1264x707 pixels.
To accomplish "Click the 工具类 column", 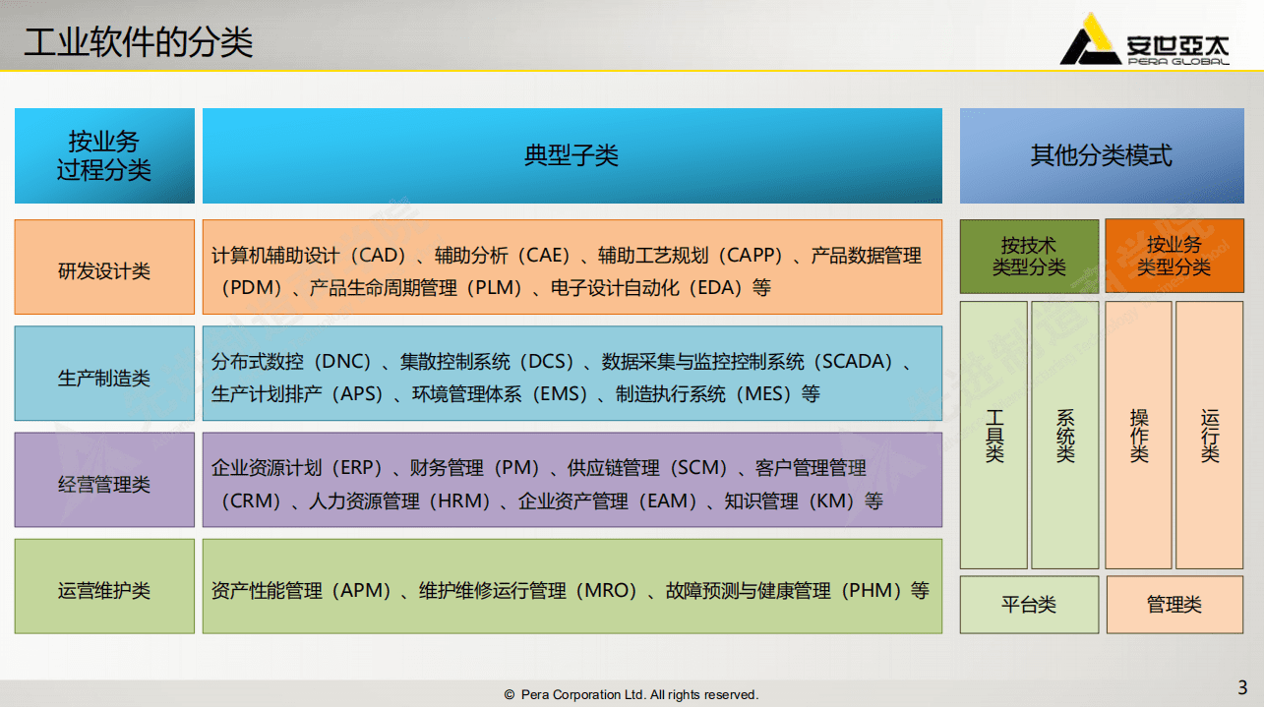I will [x=993, y=436].
